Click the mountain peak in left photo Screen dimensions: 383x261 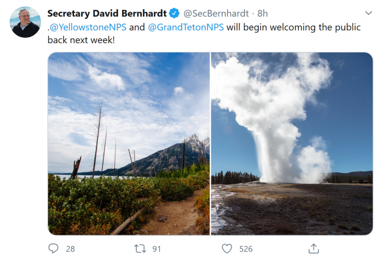[193, 140]
